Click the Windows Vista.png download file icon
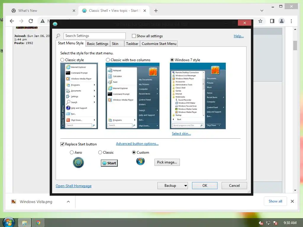Screen dimensions: 303x227 [14, 202]
